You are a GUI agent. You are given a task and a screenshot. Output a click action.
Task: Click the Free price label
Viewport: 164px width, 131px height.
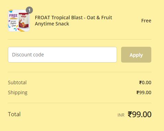point(146,21)
